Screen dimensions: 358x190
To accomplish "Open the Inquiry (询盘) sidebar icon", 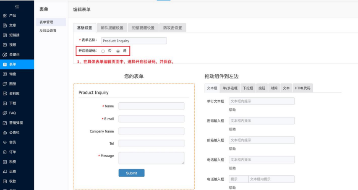I will (5, 74).
